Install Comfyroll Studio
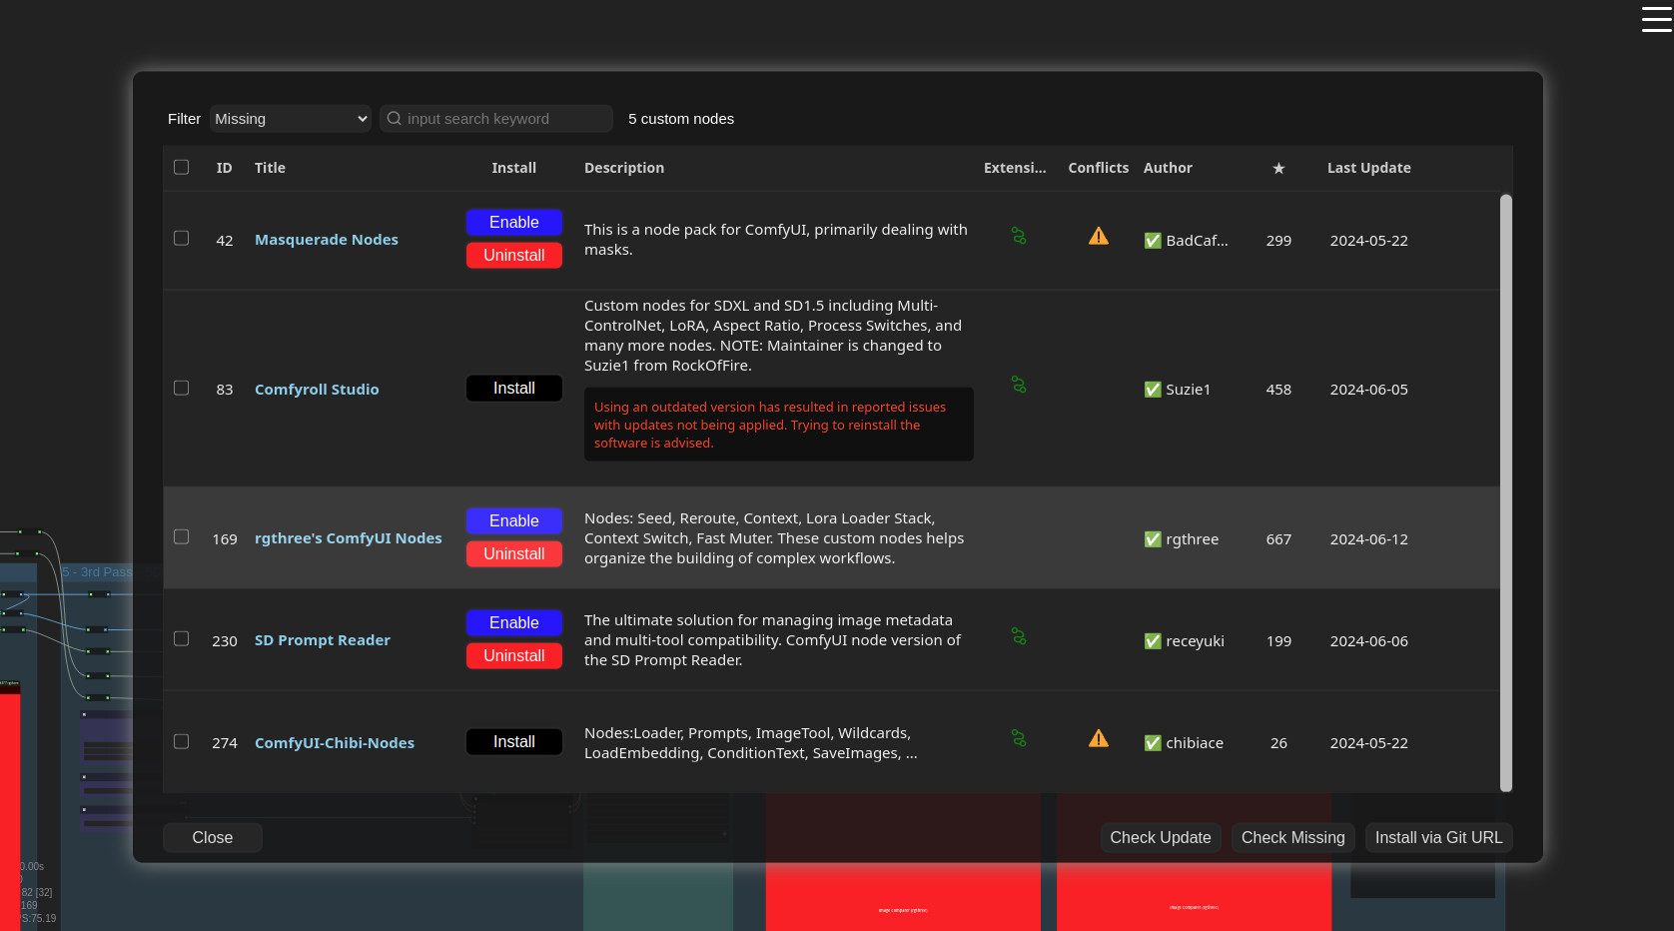The width and height of the screenshot is (1674, 931). (513, 389)
